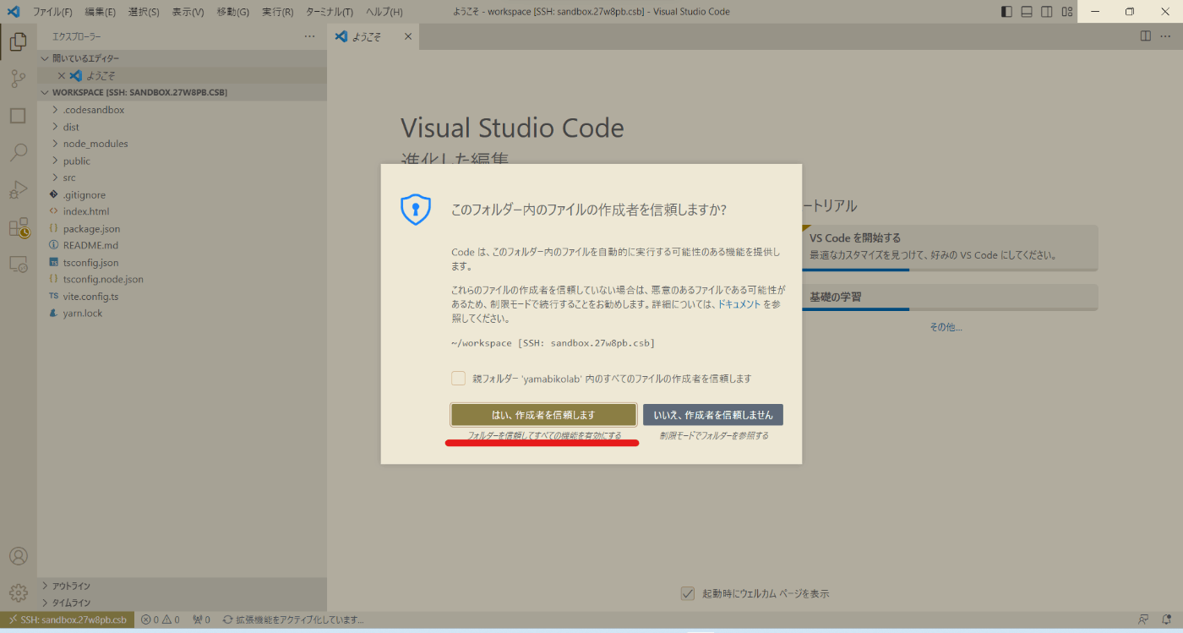Viewport: 1183px width, 633px height.
Task: Open 基礎の学習 walkthrough
Action: (x=950, y=297)
